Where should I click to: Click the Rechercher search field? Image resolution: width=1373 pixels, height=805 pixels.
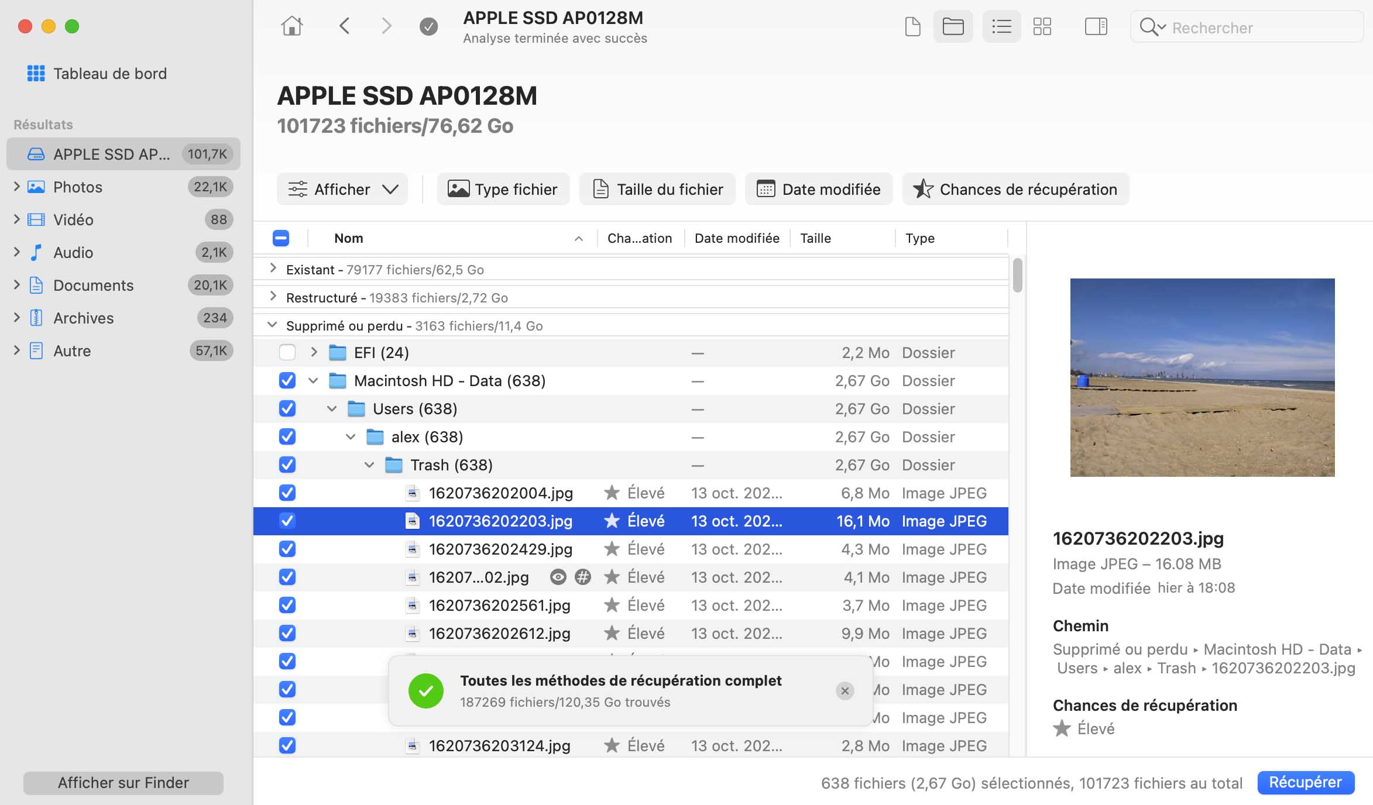pyautogui.click(x=1247, y=27)
